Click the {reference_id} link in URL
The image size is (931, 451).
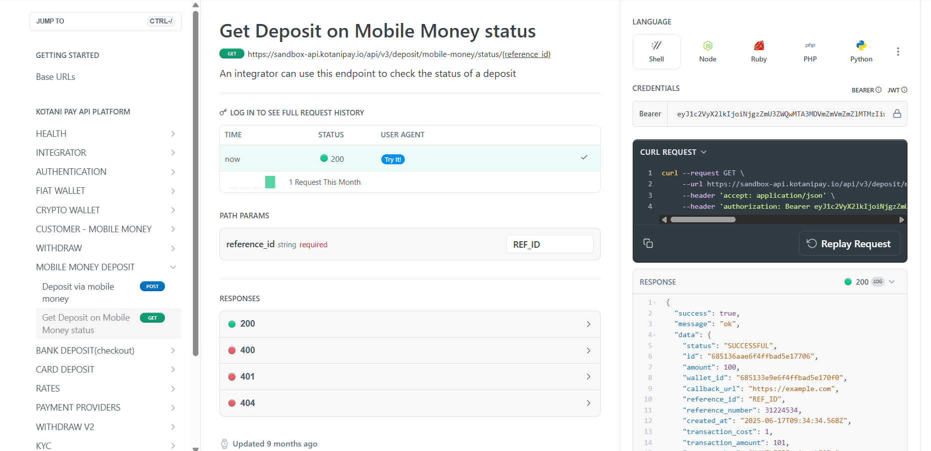[x=526, y=54]
